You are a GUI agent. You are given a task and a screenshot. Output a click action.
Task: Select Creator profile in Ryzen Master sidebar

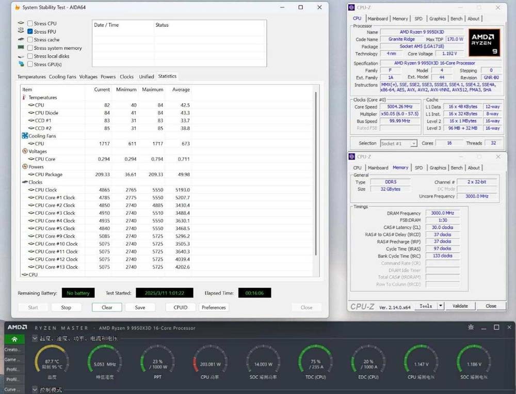(12, 350)
